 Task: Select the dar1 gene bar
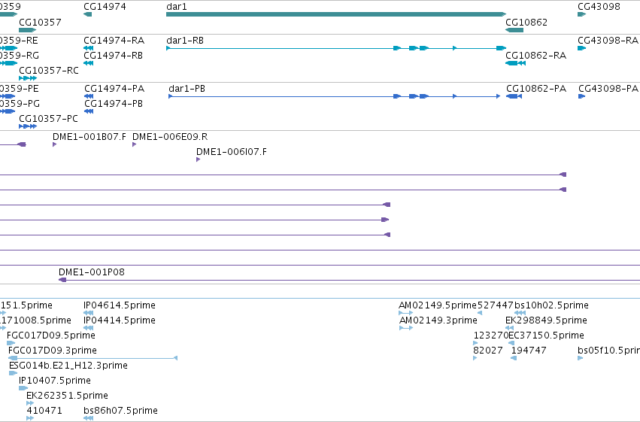[336, 14]
